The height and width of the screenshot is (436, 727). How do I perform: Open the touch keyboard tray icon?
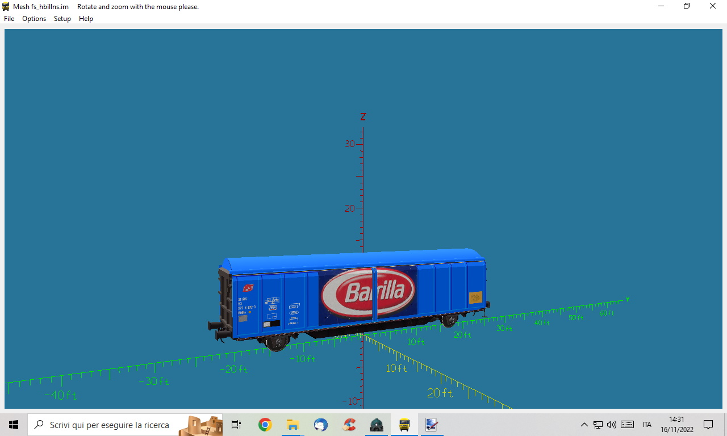pyautogui.click(x=628, y=425)
